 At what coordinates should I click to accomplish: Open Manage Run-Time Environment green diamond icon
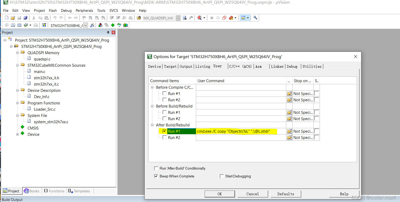click(113, 25)
